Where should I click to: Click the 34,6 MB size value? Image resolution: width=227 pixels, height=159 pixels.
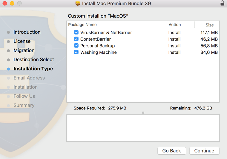(209, 52)
